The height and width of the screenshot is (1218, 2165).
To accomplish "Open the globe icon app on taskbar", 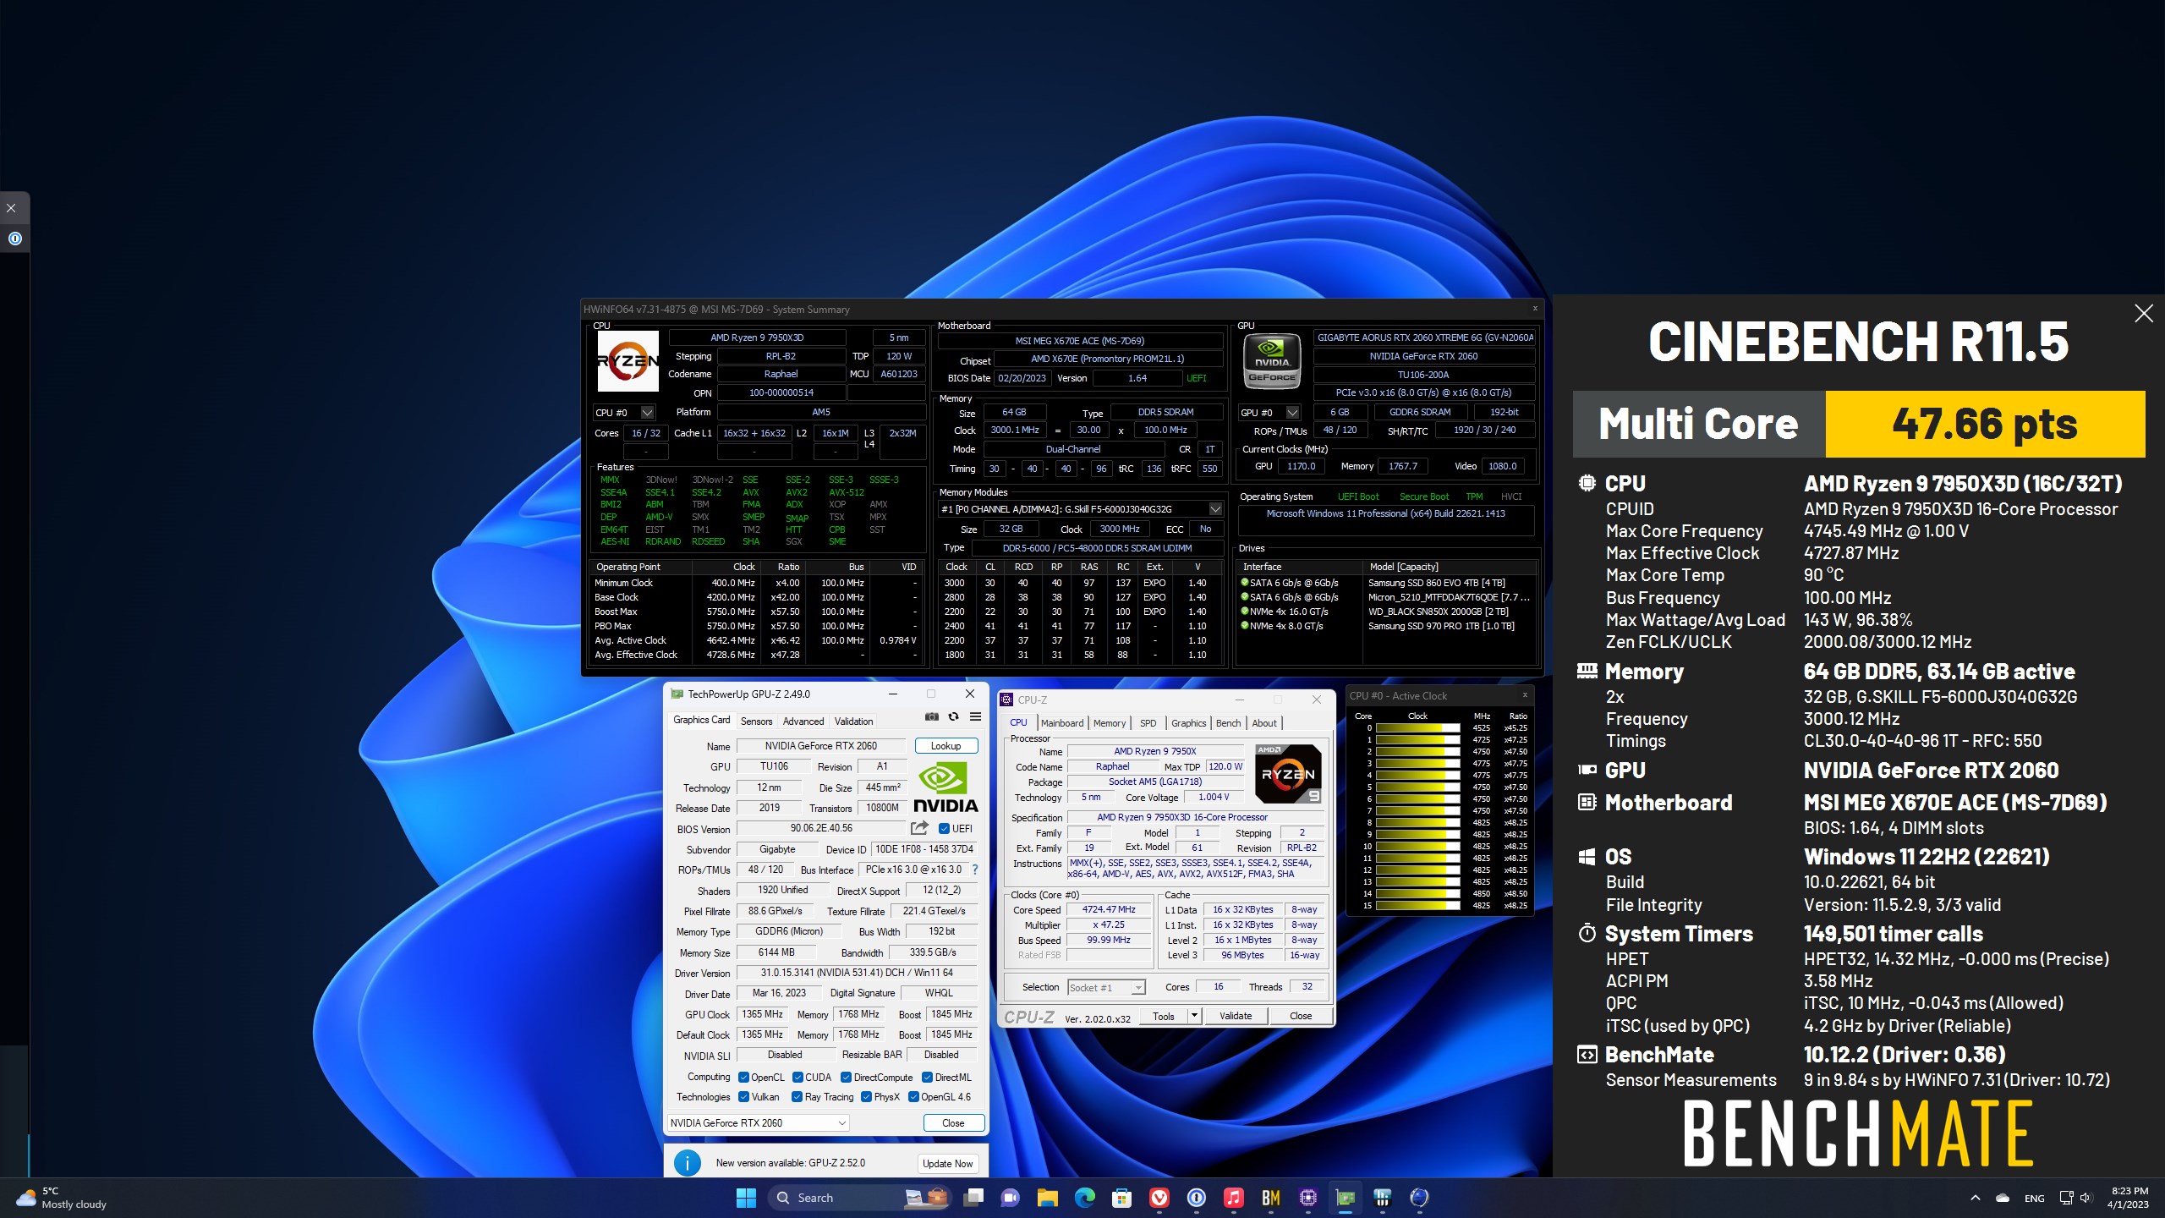I will pyautogui.click(x=1419, y=1198).
